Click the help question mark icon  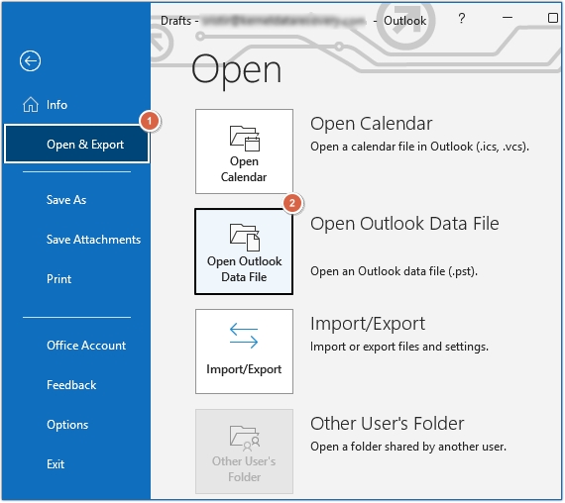coord(462,18)
